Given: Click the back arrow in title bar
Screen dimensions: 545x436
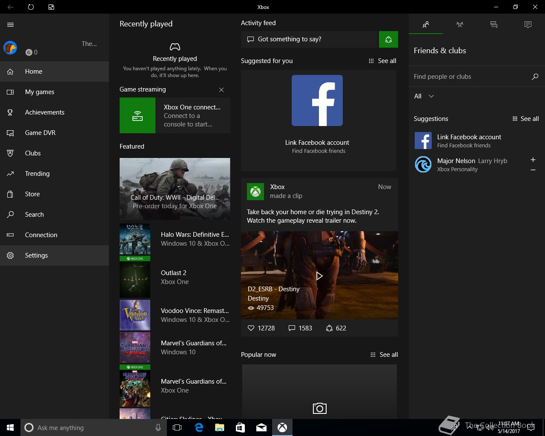Looking at the screenshot, I should coord(11,7).
